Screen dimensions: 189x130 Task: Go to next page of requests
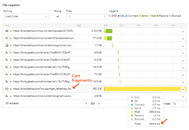click(98, 104)
